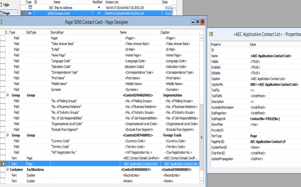301x187 pixels.
Task: Click the Page Designer window title icon
Action: (x=1, y=22)
